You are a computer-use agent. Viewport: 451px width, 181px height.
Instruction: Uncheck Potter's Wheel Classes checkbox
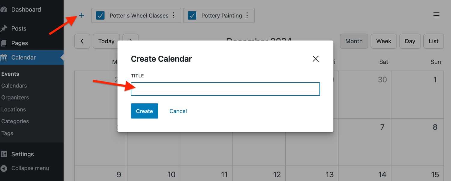[100, 15]
